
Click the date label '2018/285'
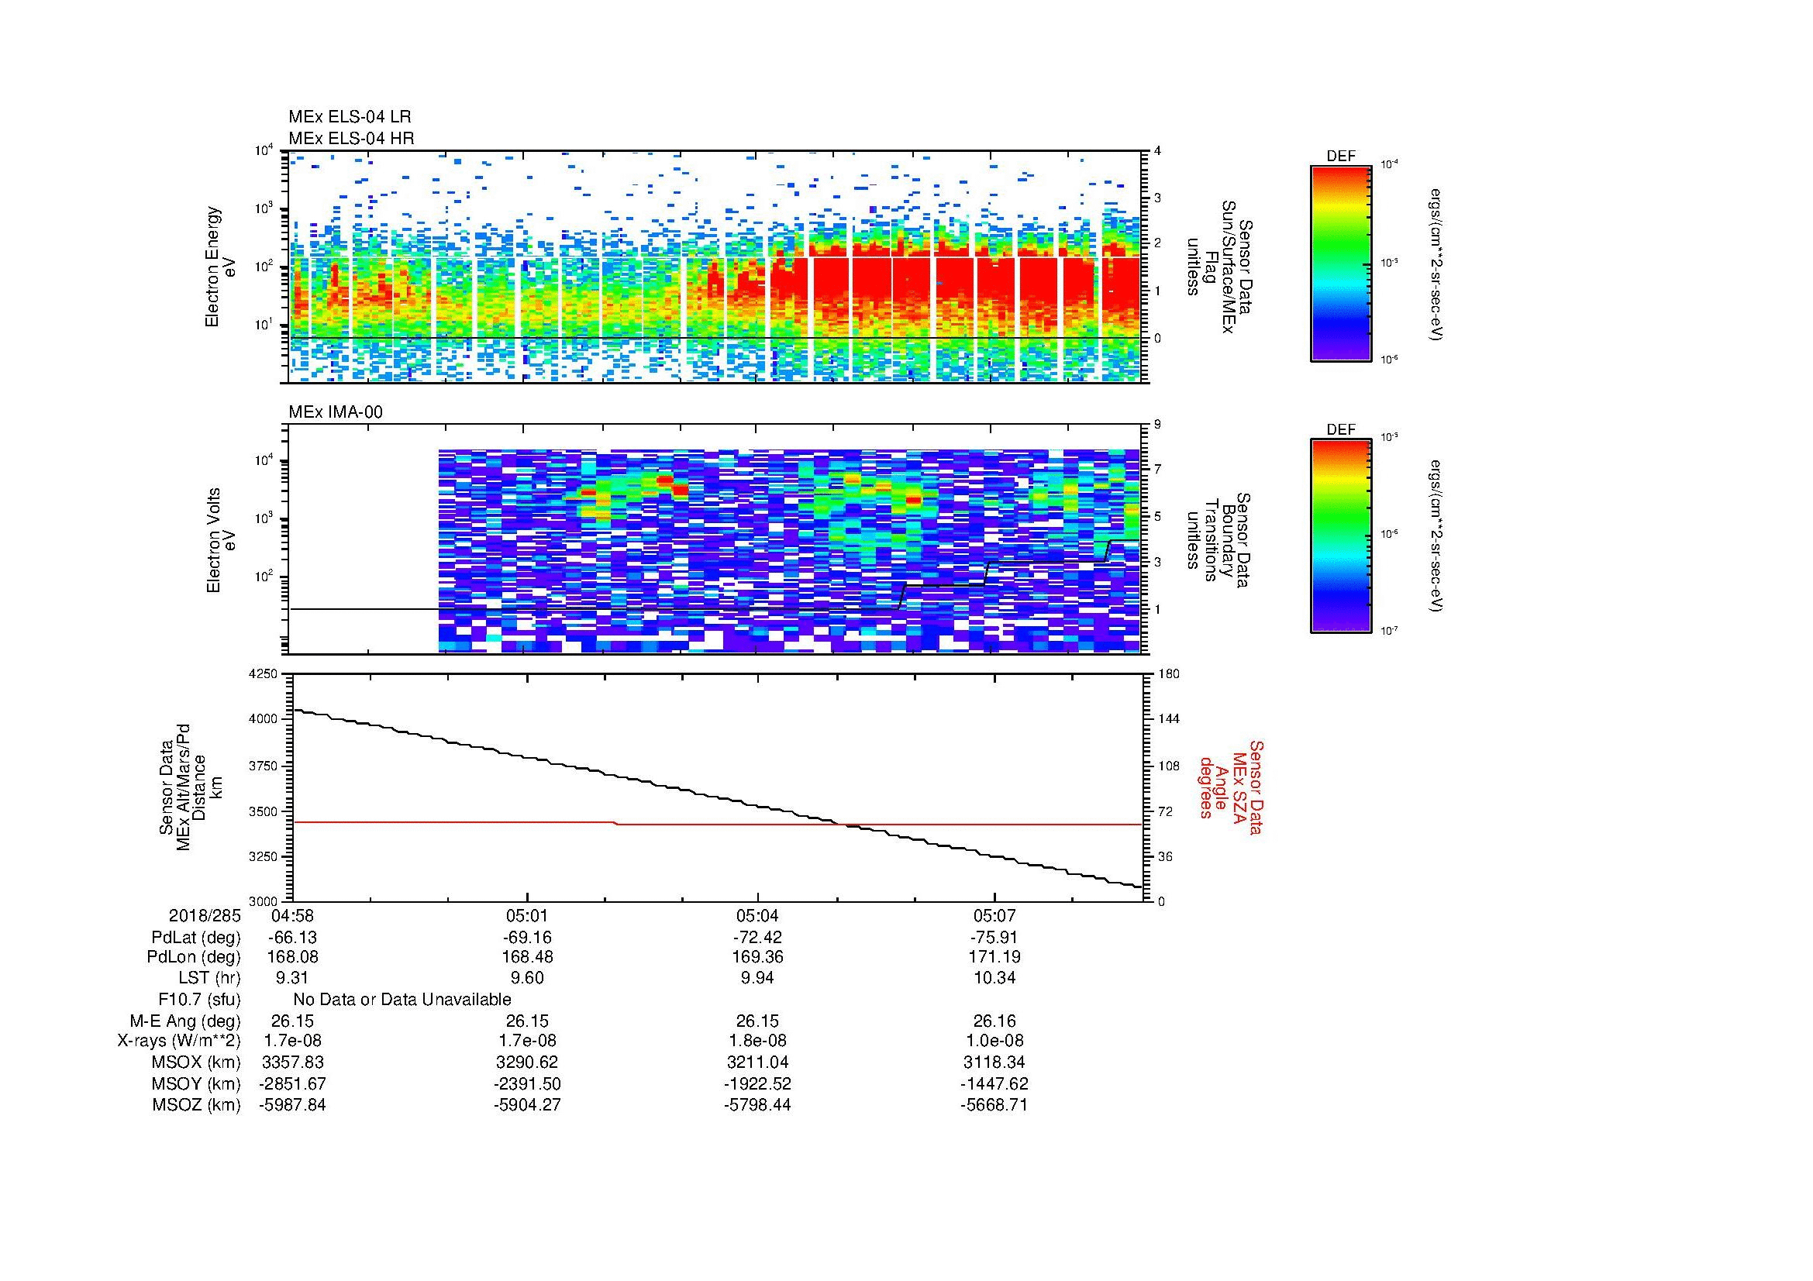click(x=204, y=915)
